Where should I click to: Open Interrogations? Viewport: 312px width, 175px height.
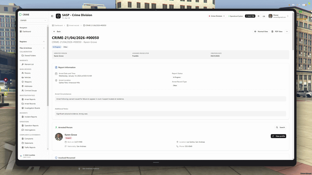tap(30, 130)
